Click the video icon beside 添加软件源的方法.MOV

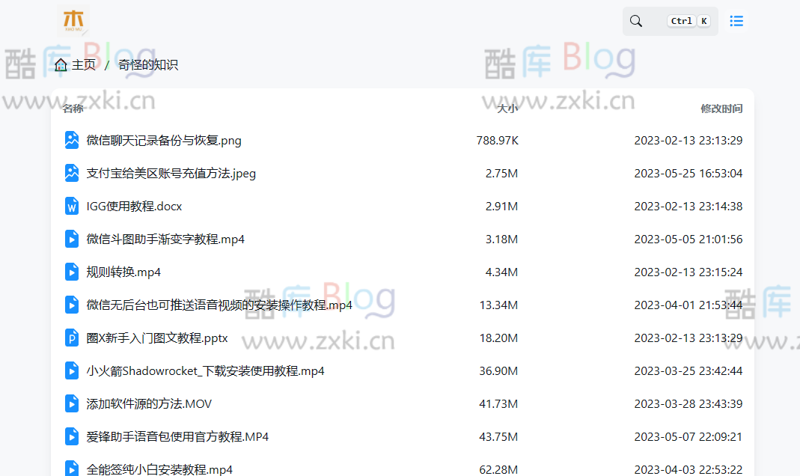(x=71, y=403)
